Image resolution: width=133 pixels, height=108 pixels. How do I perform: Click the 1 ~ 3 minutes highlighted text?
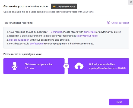click(x=55, y=32)
